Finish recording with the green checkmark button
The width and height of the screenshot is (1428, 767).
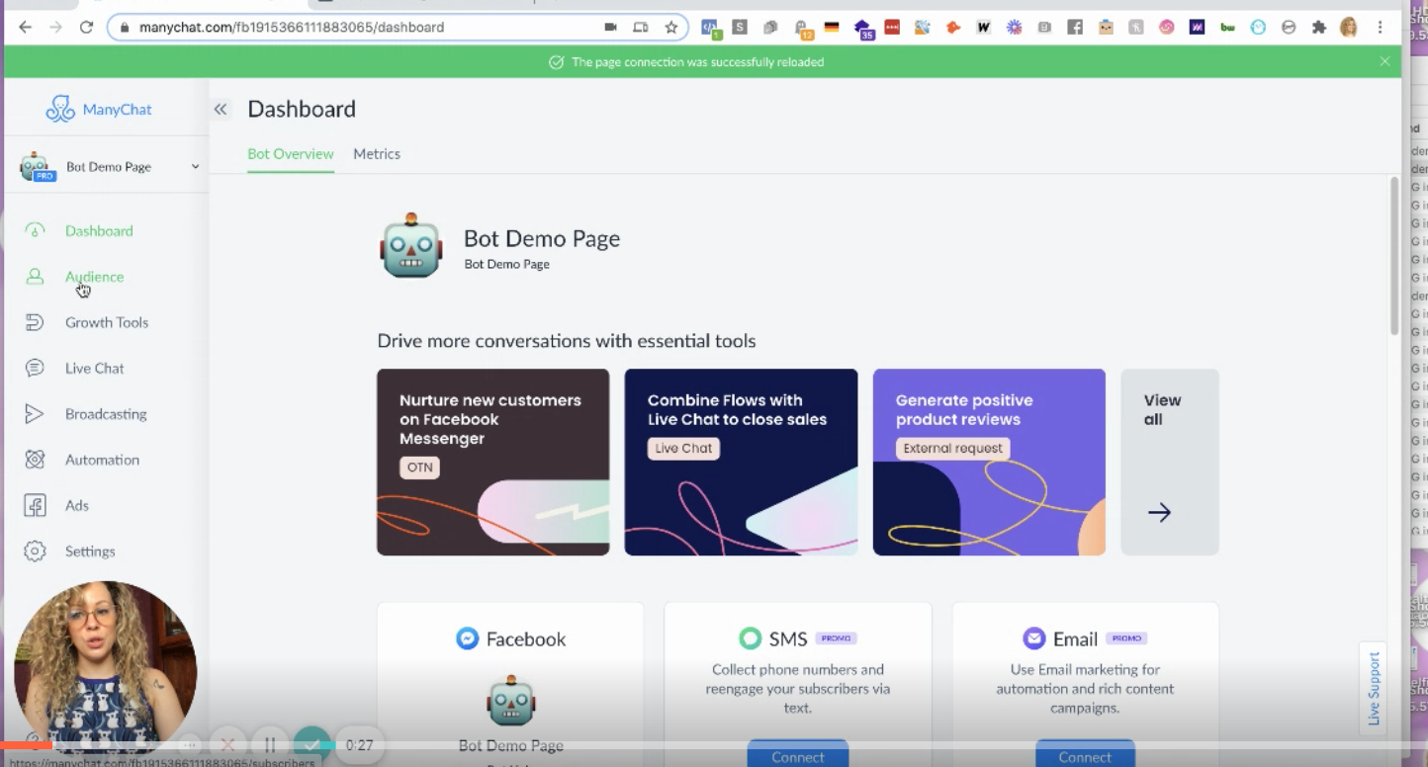point(312,745)
